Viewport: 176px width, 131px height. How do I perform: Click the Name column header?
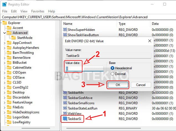point(90,24)
